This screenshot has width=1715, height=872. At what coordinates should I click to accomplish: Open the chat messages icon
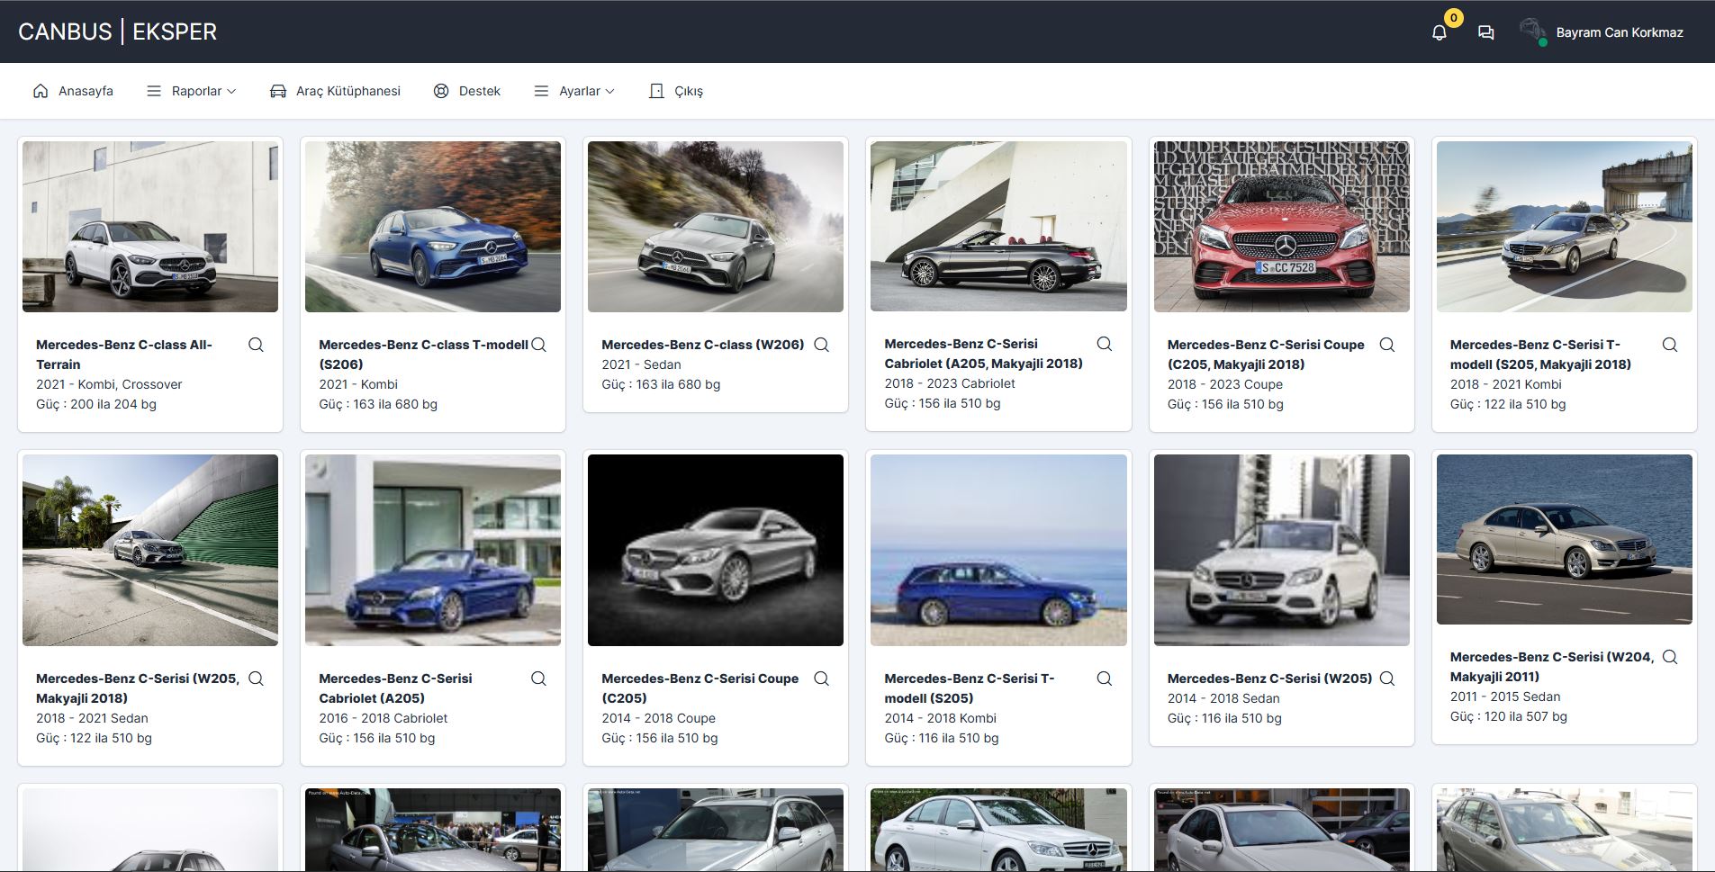(x=1485, y=32)
